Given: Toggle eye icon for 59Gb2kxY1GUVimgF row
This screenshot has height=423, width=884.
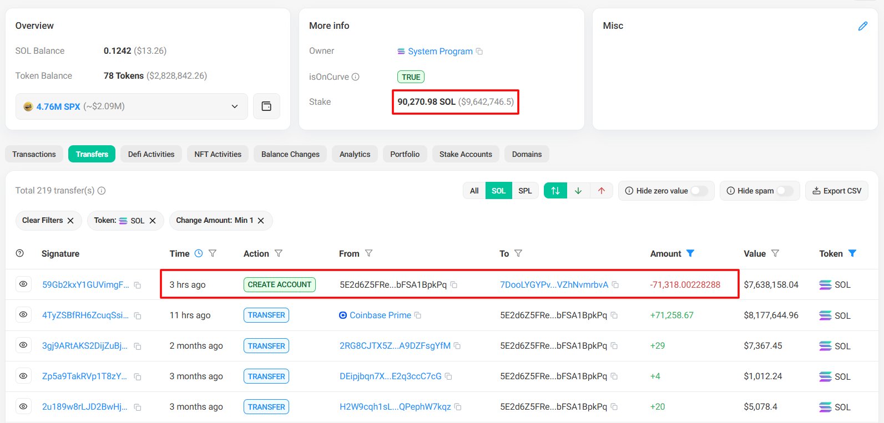Looking at the screenshot, I should [x=23, y=284].
